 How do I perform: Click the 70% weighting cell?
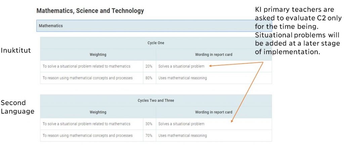[149, 136]
